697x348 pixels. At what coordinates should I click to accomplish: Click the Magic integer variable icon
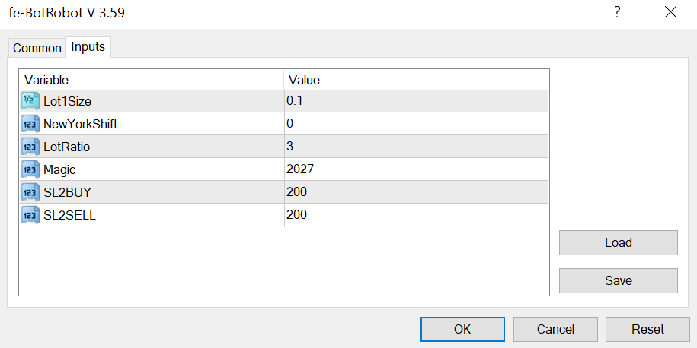point(30,169)
